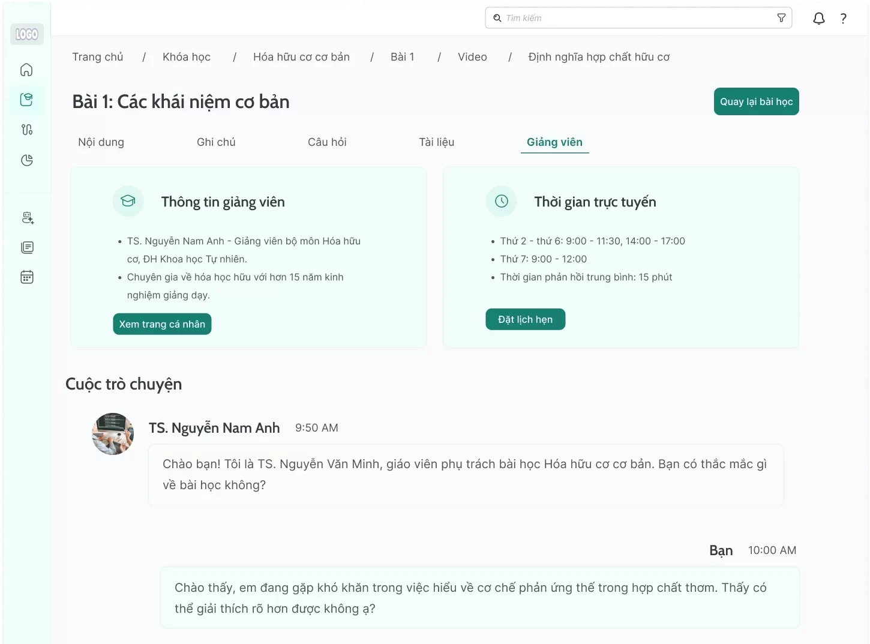Select the graduation cap courses icon
The height and width of the screenshot is (644, 870).
(x=26, y=100)
